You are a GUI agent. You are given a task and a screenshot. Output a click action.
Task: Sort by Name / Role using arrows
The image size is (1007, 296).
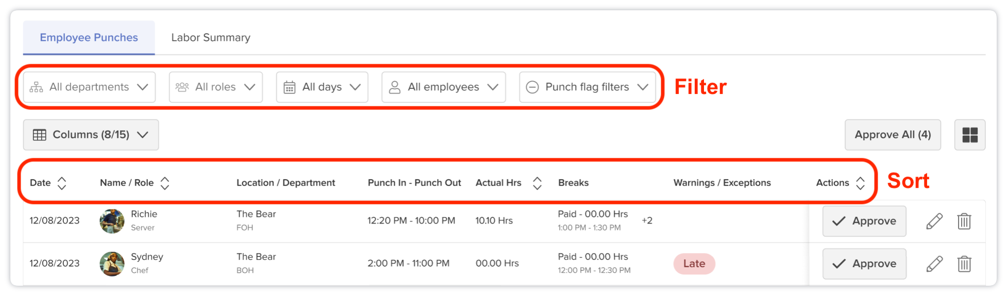tap(165, 183)
